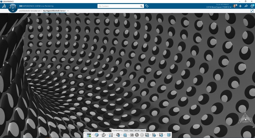
Task: Click the plus Add icon in header
Action: pos(240,6)
